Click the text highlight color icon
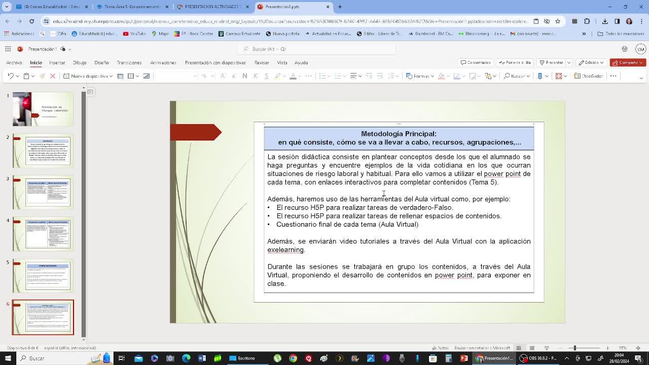The width and height of the screenshot is (649, 365). pyautogui.click(x=277, y=76)
